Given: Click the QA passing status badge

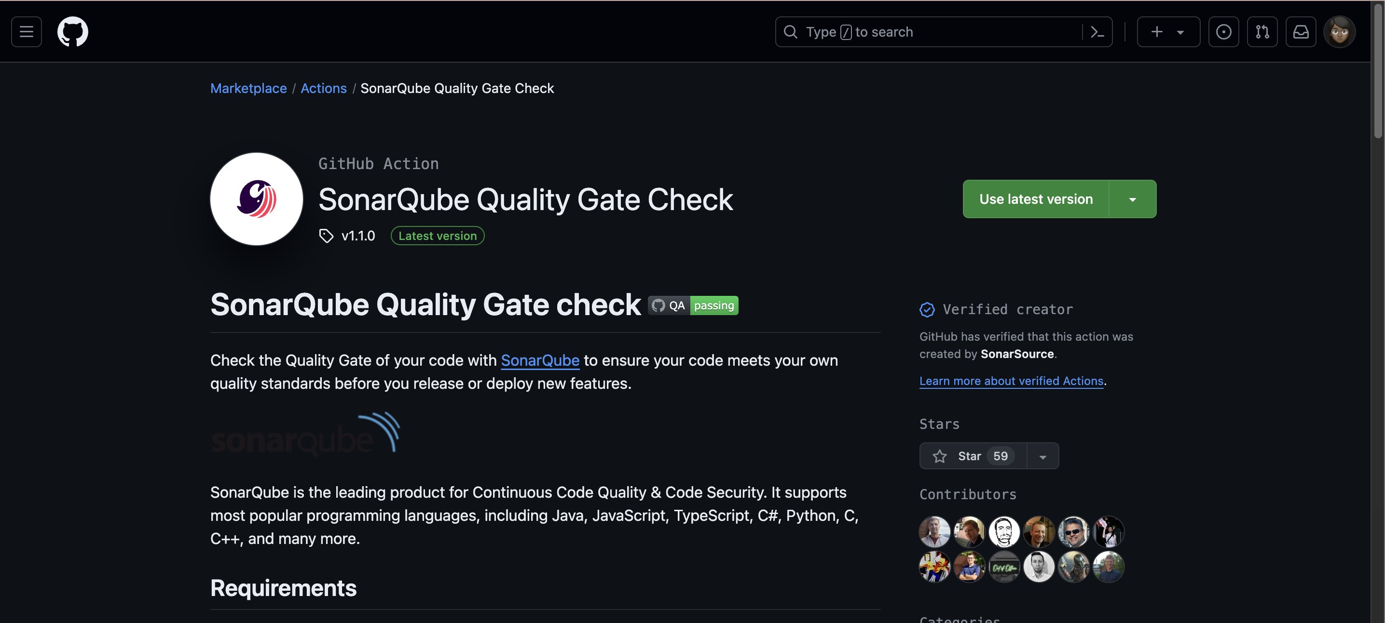Looking at the screenshot, I should tap(693, 305).
